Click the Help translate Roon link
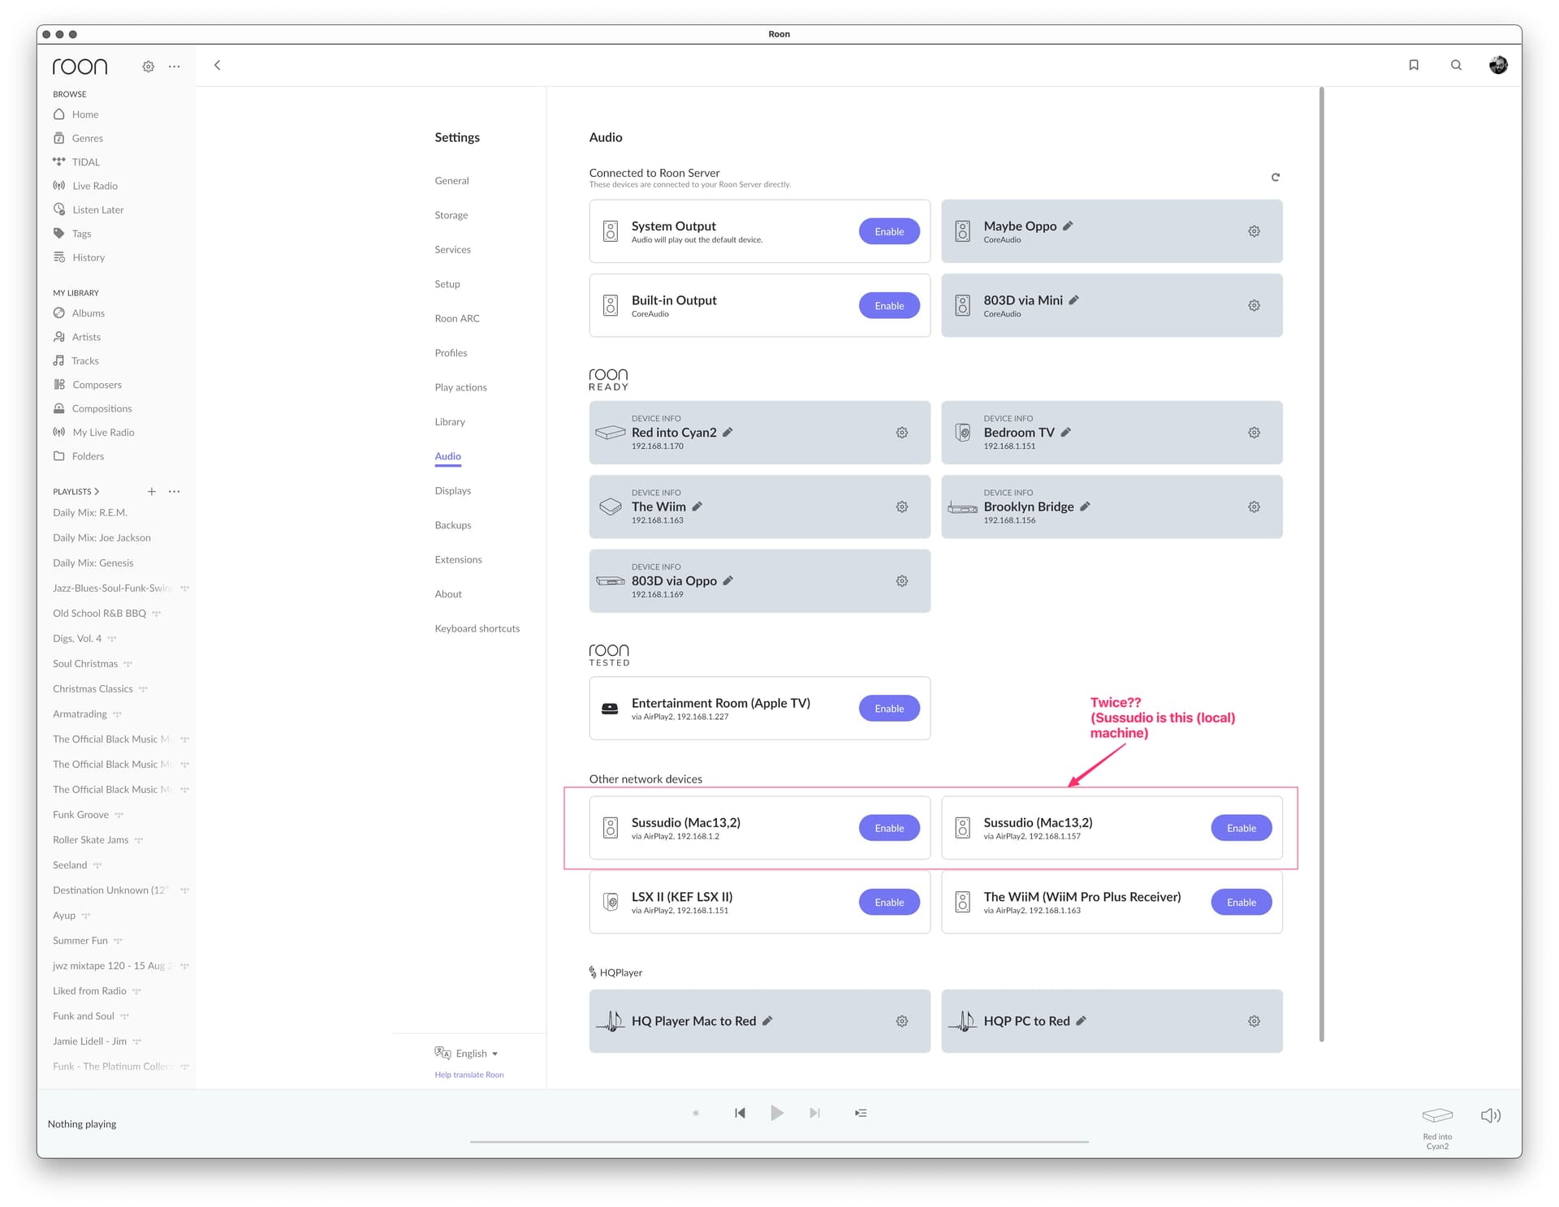Viewport: 1559px width, 1207px height. pyautogui.click(x=469, y=1075)
